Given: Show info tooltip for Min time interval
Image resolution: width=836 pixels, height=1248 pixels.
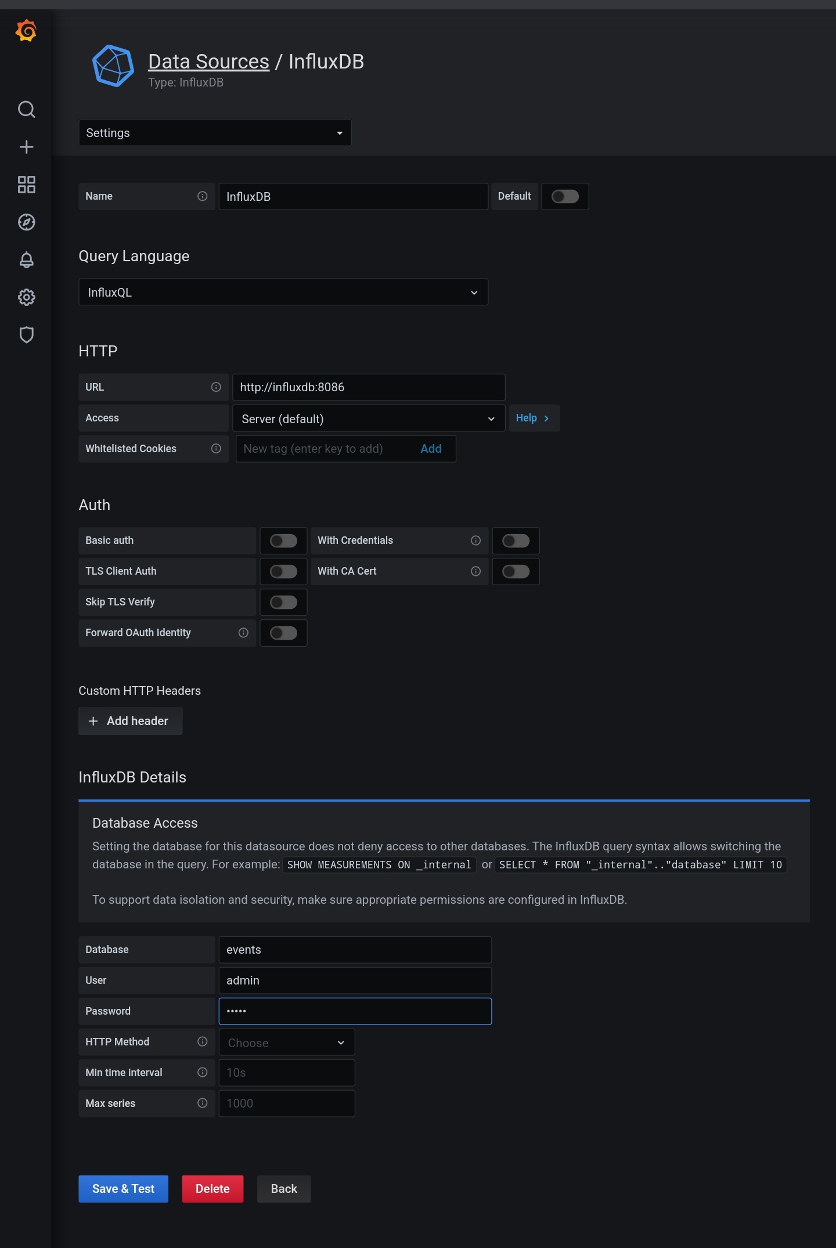Looking at the screenshot, I should click(x=202, y=1073).
